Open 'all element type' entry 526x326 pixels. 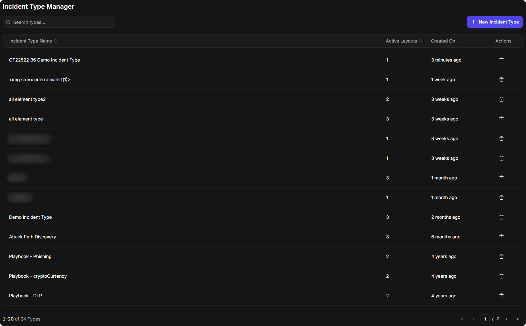(26, 119)
